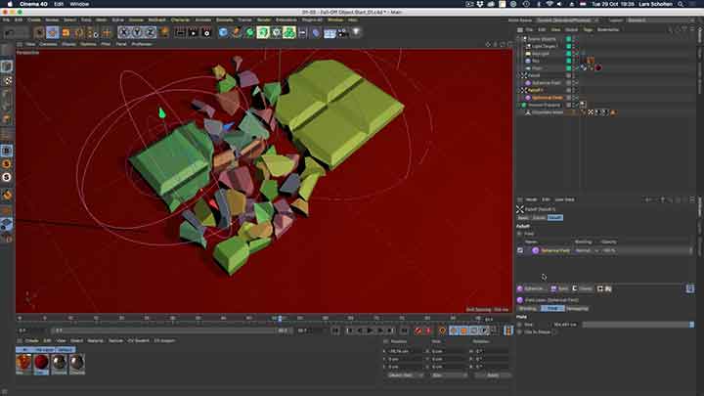
Task: Expand the Voronoi Fracture hierarchy
Action: click(x=519, y=105)
